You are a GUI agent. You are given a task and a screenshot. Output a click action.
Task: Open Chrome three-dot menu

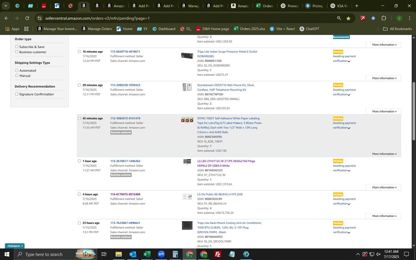point(409,18)
